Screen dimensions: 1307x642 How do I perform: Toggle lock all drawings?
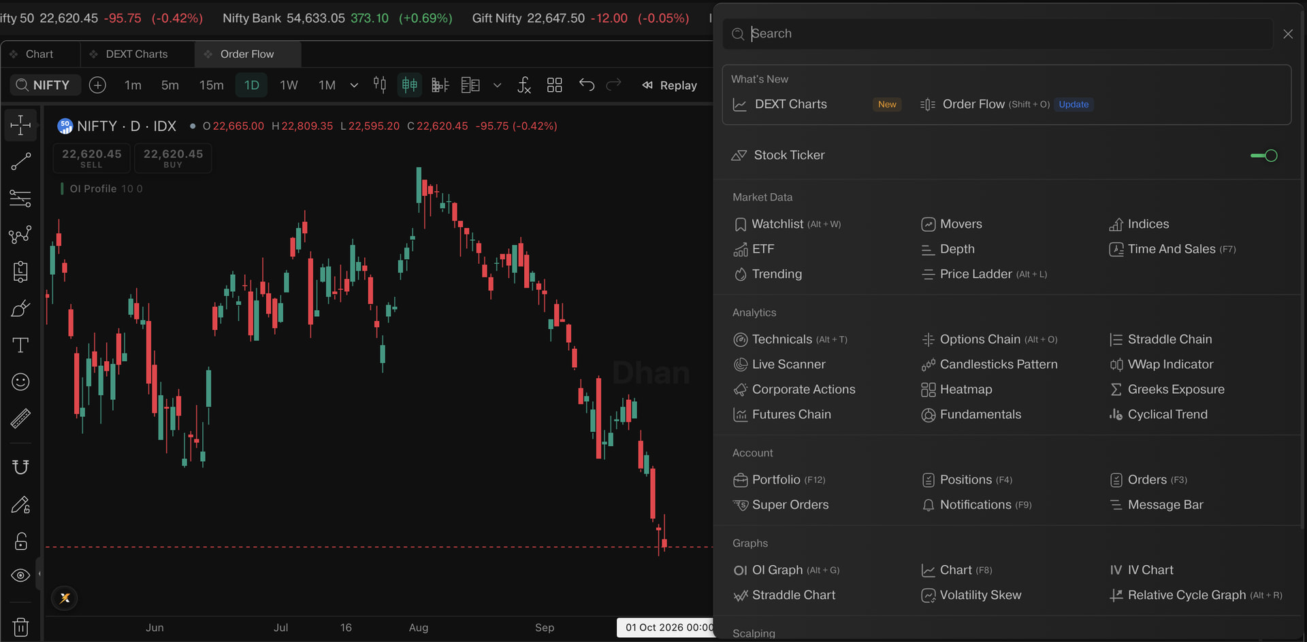click(20, 541)
